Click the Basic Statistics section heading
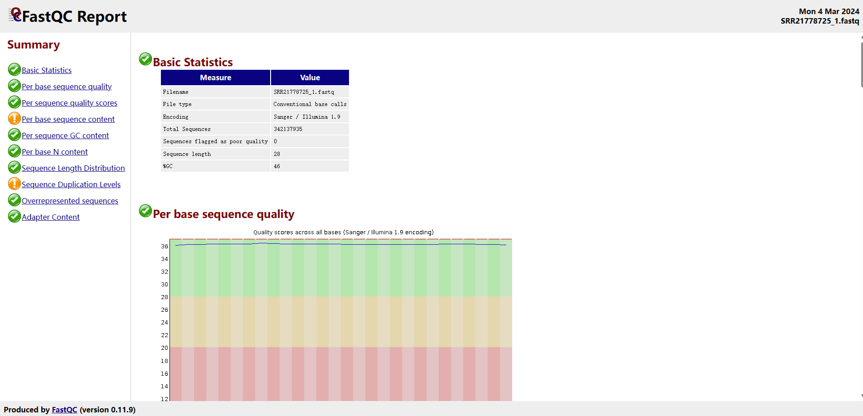 coord(193,62)
